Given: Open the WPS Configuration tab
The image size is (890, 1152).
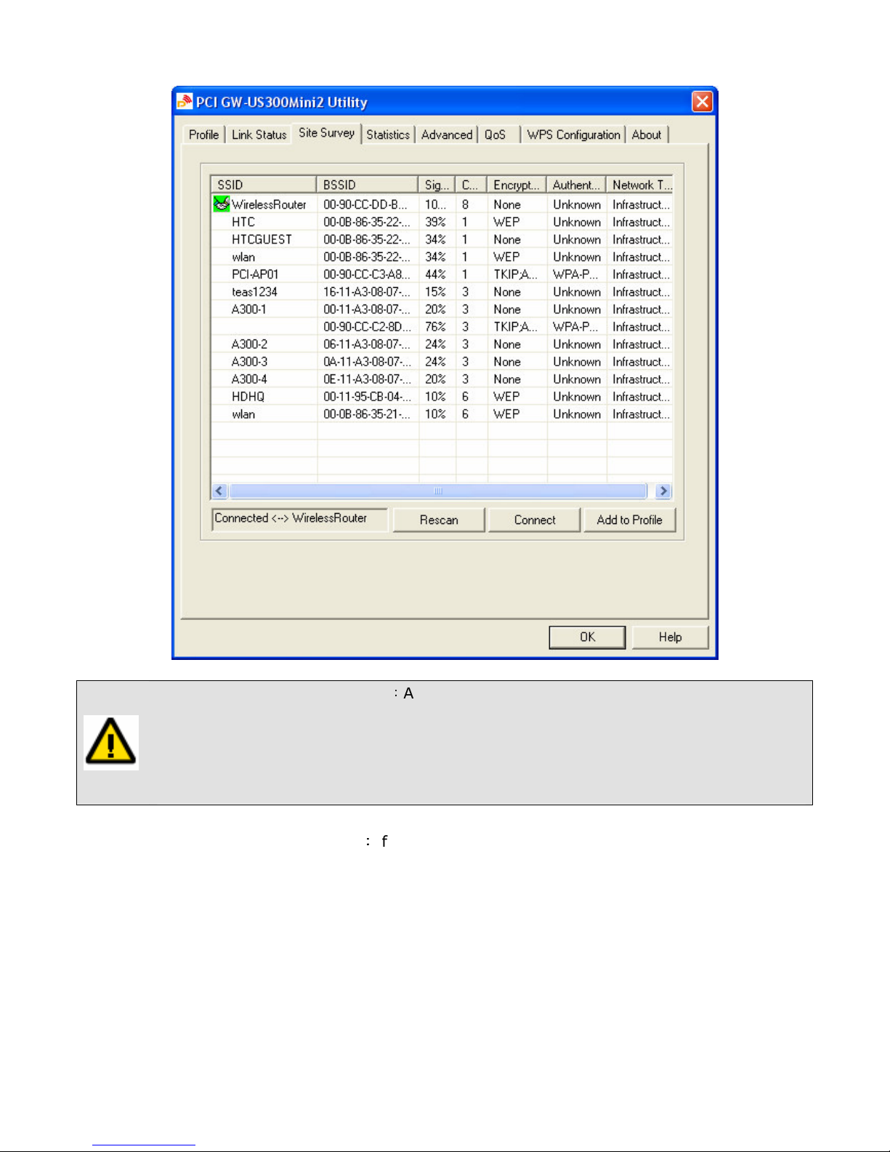Looking at the screenshot, I should coord(573,134).
